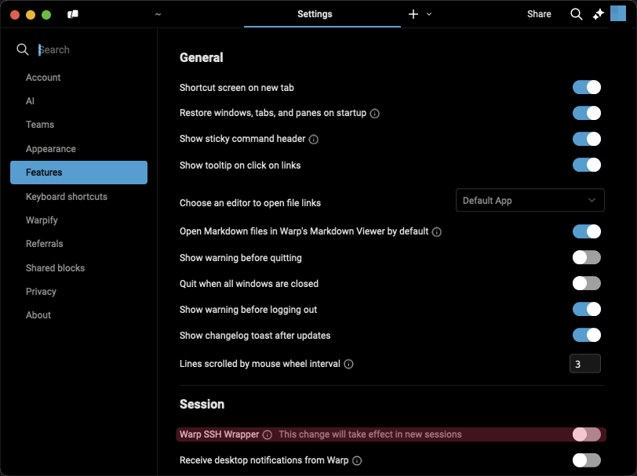
Task: Click the General section heading
Action: [x=202, y=58]
